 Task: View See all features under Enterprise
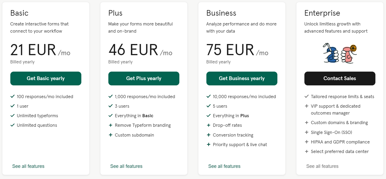point(322,166)
